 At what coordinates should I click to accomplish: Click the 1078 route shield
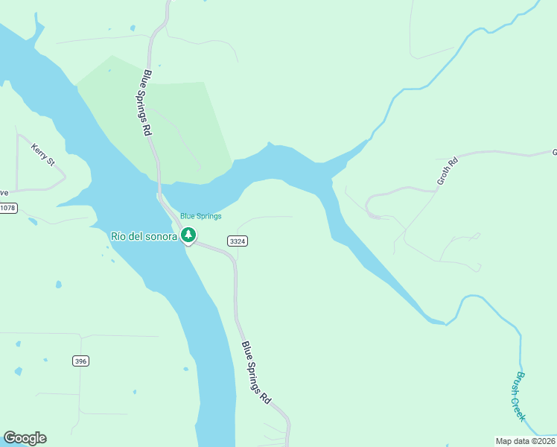[x=7, y=208]
